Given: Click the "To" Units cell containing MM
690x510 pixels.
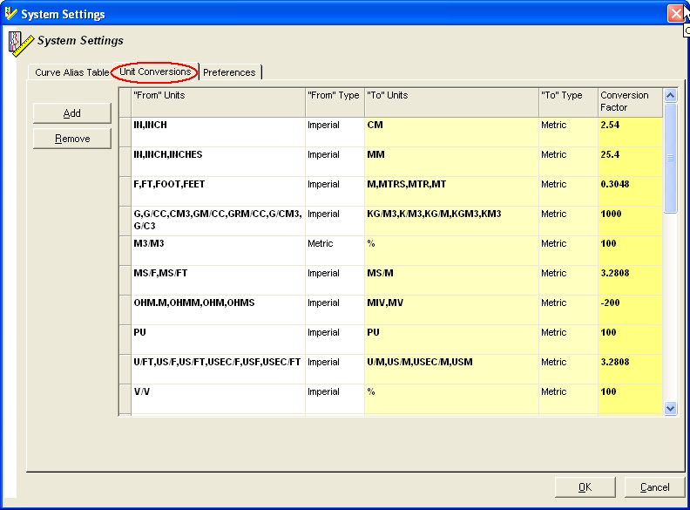Looking at the screenshot, I should pyautogui.click(x=451, y=161).
